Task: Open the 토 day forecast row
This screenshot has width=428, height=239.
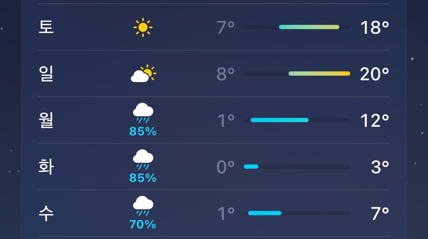Action: pos(214,27)
